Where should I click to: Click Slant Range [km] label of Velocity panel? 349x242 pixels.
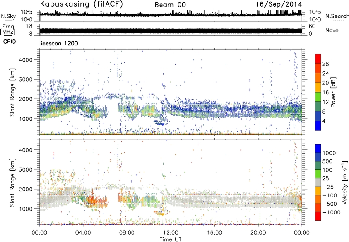tap(12, 182)
